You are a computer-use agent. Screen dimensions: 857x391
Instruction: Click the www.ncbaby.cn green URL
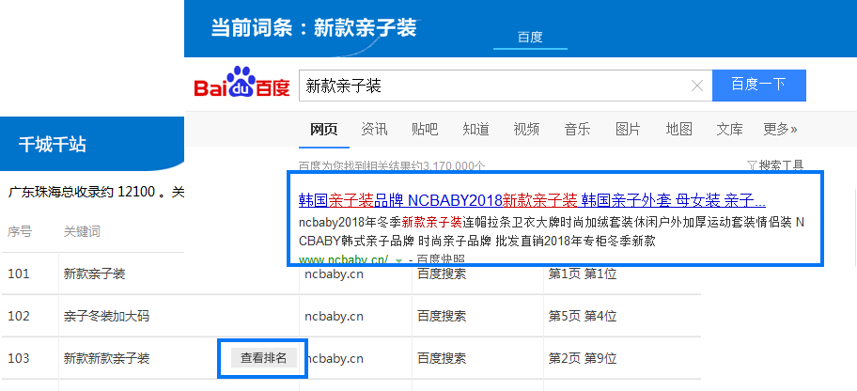point(344,259)
